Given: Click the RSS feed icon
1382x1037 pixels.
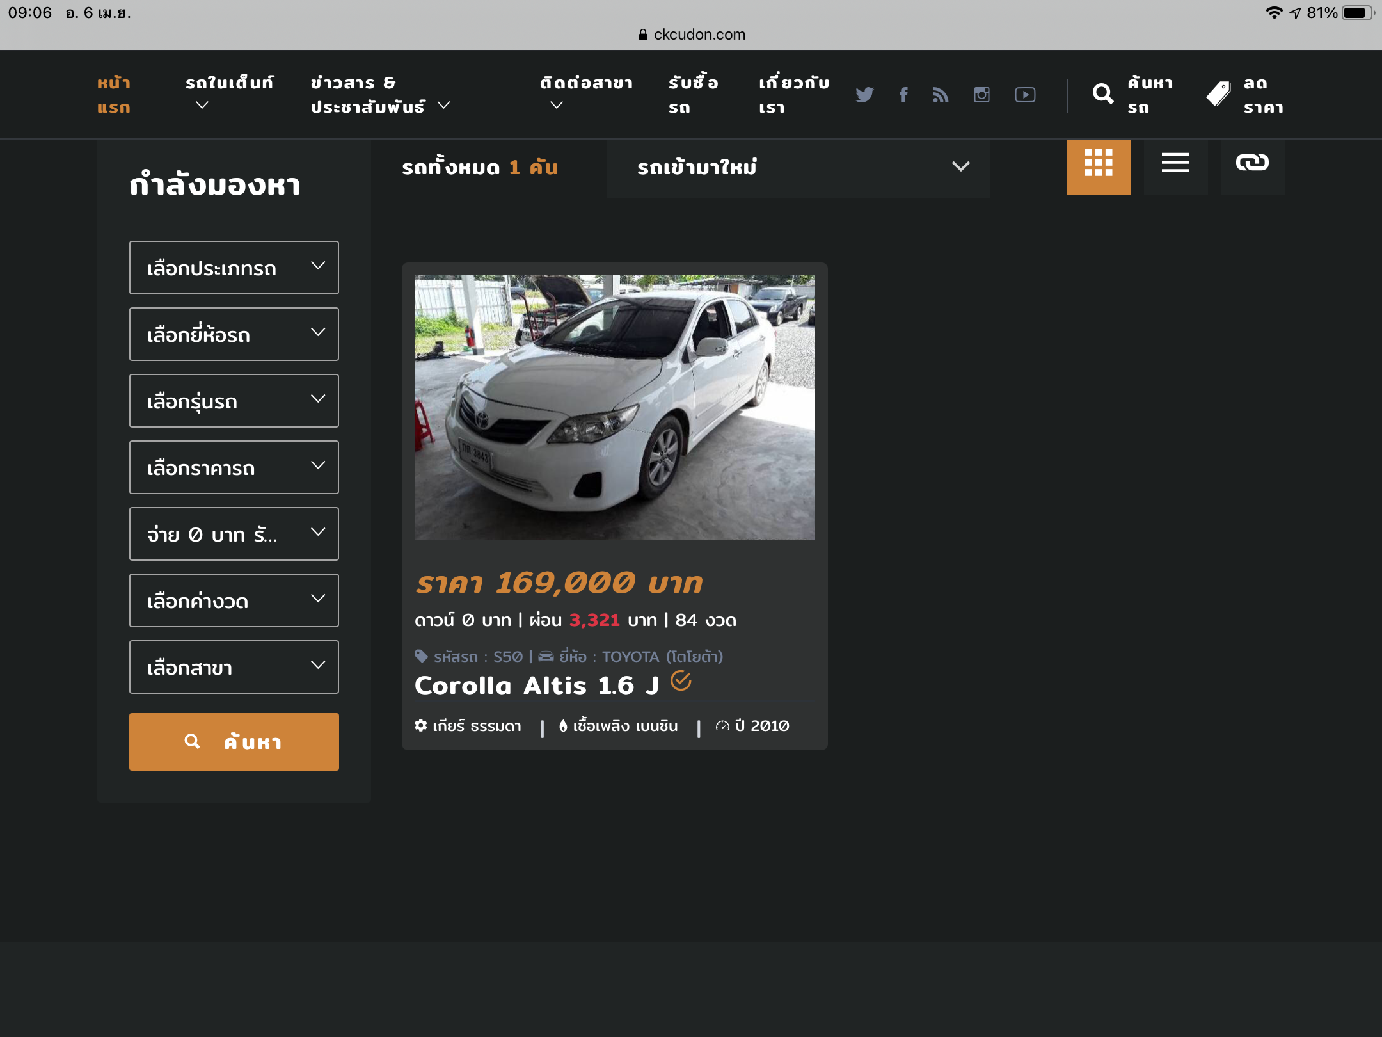Looking at the screenshot, I should [941, 95].
